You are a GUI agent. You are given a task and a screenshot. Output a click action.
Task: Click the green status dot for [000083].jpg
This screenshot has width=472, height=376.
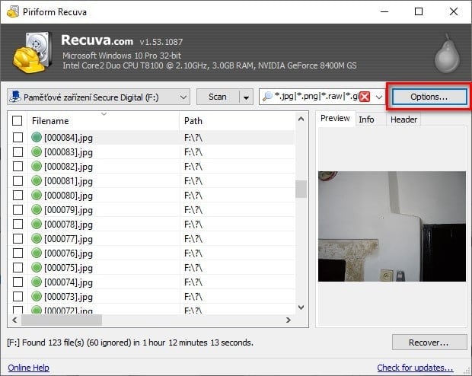click(x=37, y=151)
